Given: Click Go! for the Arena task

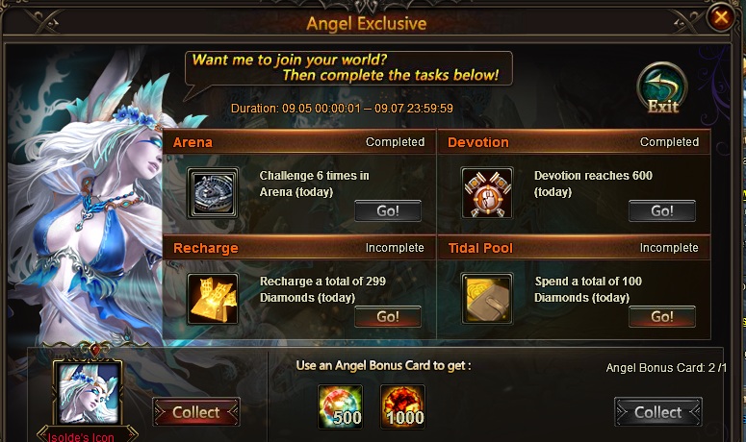Looking at the screenshot, I should [388, 210].
